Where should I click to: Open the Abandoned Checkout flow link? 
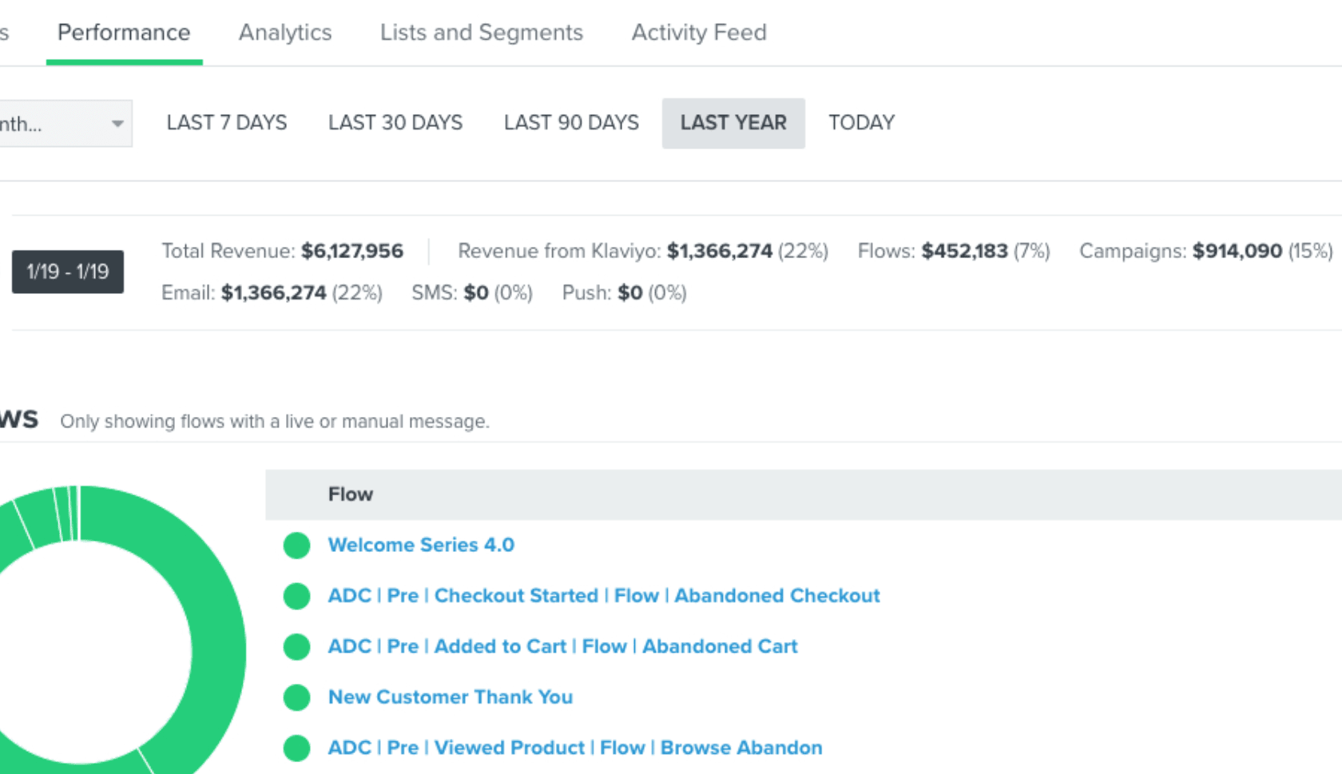pyautogui.click(x=604, y=596)
